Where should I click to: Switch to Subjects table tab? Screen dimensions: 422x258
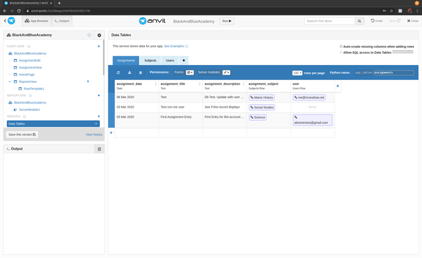point(150,61)
